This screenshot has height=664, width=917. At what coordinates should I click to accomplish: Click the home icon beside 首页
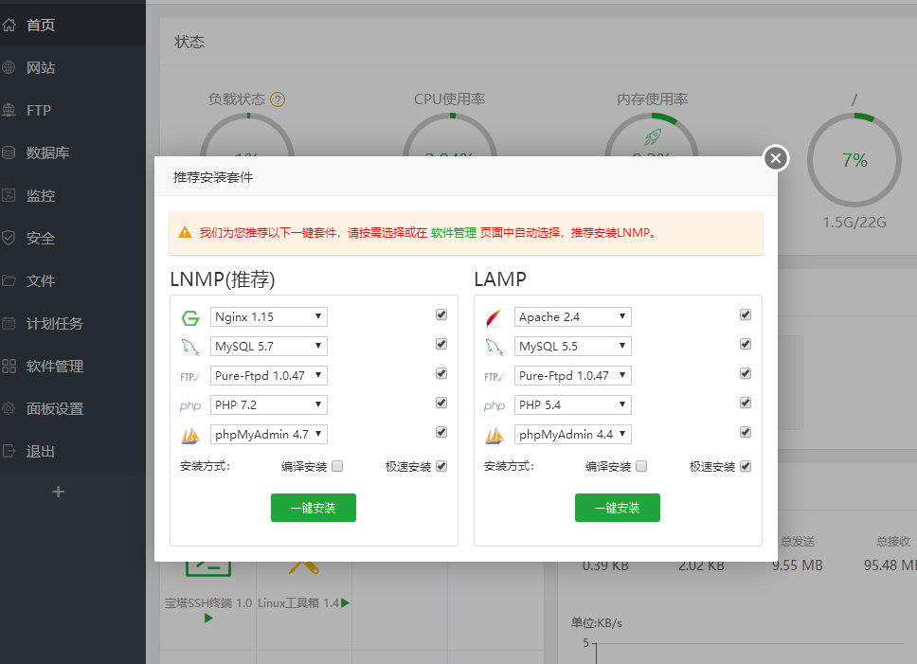[x=9, y=25]
